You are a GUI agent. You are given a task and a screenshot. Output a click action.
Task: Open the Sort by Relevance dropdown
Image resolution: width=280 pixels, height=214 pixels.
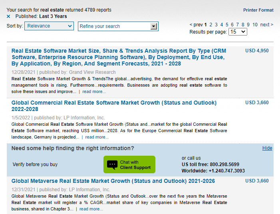(49, 26)
